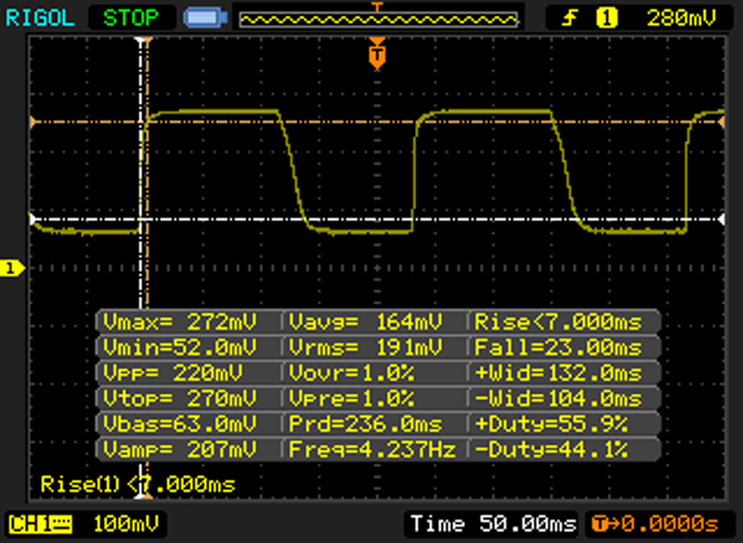
Task: Click the memory waveform overview bar
Action: tap(376, 18)
